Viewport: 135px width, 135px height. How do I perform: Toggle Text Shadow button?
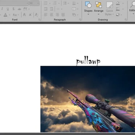(x=13, y=9)
